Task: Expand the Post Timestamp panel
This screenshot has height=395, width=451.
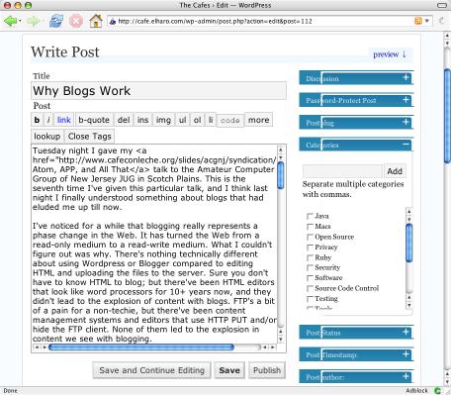Action: click(406, 354)
